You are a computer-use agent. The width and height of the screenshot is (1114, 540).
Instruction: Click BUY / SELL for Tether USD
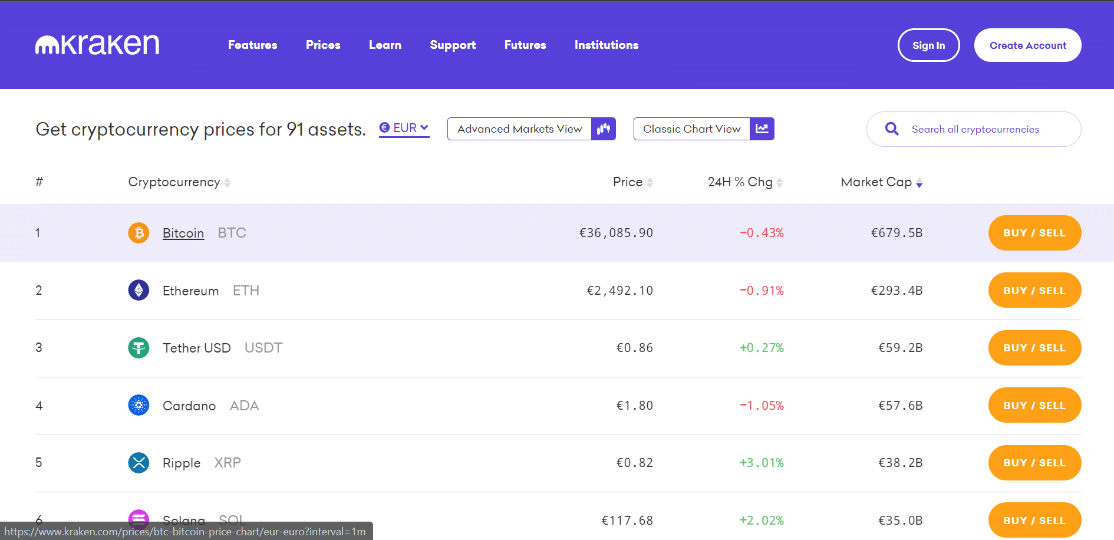tap(1034, 348)
